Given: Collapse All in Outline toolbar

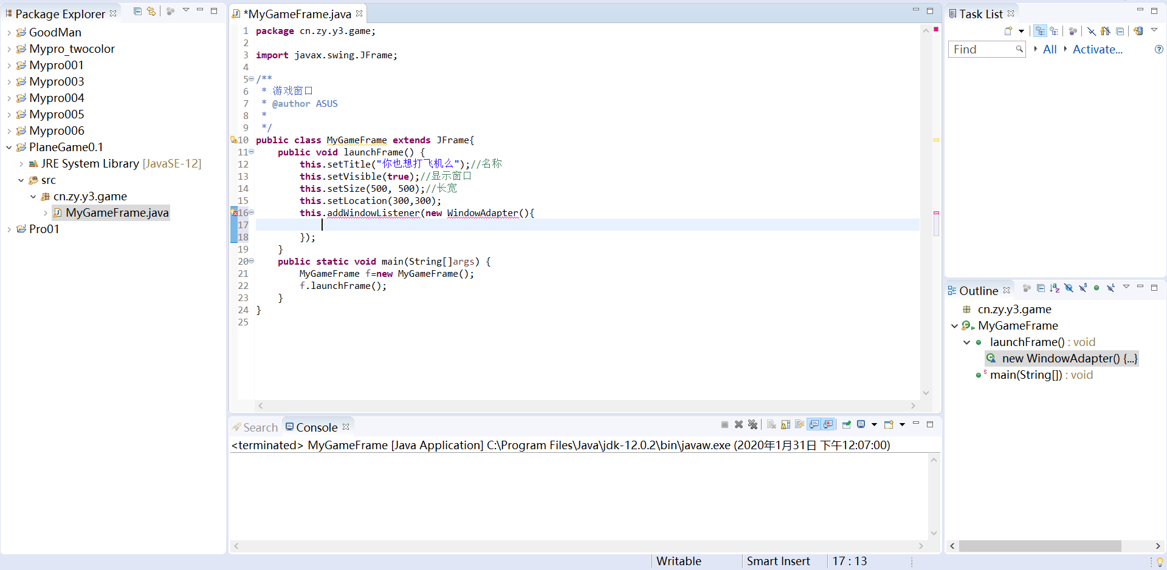Looking at the screenshot, I should [1041, 288].
